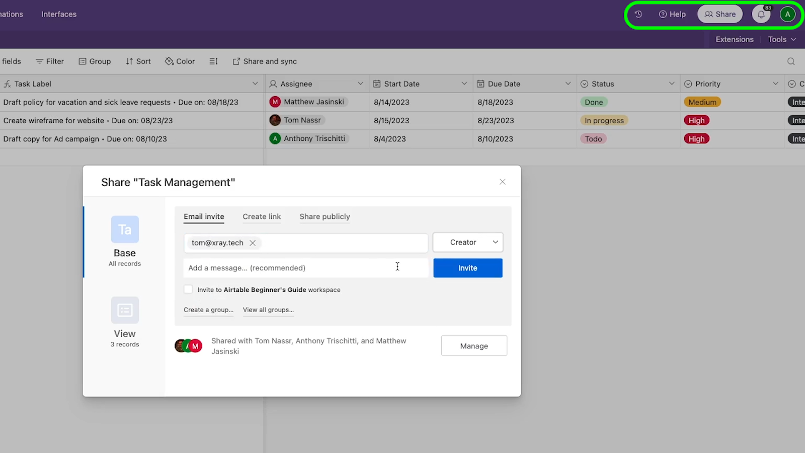Screen dimensions: 805x453
Task: Click the search magnifier icon
Action: point(791,61)
